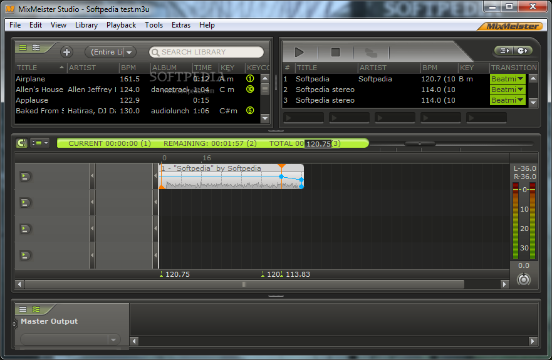Open the Playback menu
The image size is (552, 360).
click(x=121, y=25)
